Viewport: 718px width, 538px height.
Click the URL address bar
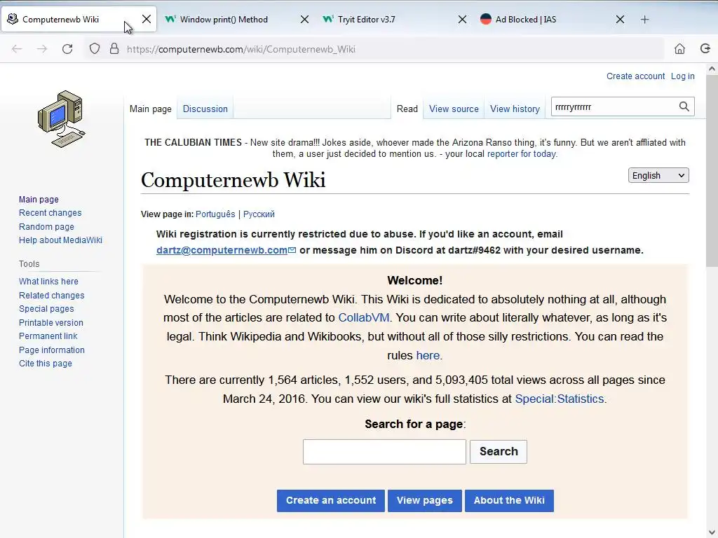(x=373, y=49)
